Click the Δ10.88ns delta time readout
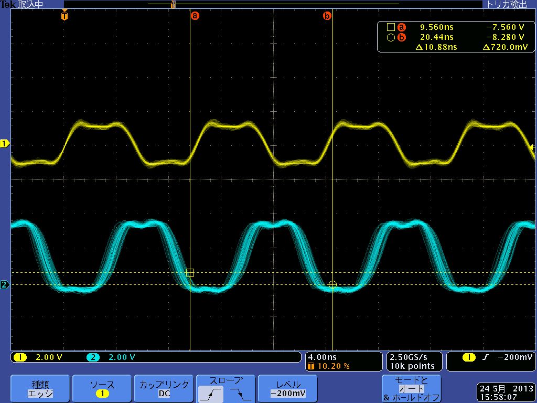This screenshot has height=403, width=537. pos(436,47)
